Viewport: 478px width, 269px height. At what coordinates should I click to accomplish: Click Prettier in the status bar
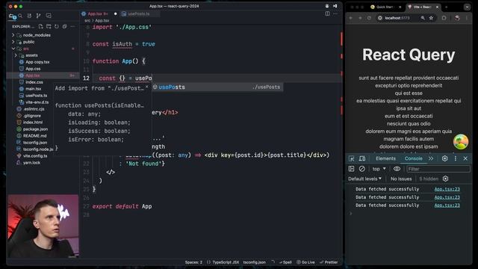pos(329,262)
